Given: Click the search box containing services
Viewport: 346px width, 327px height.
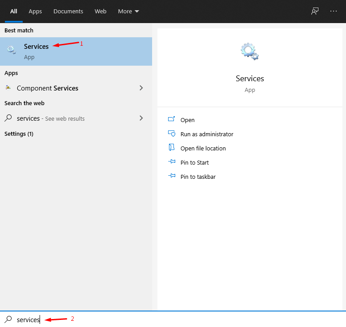Looking at the screenshot, I should [173, 319].
